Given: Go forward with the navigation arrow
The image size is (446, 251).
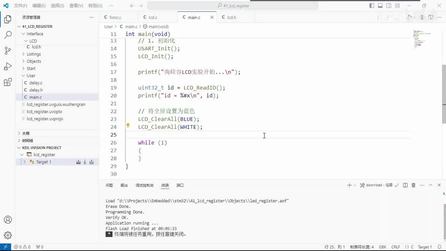Looking at the screenshot, I should click(x=141, y=6).
